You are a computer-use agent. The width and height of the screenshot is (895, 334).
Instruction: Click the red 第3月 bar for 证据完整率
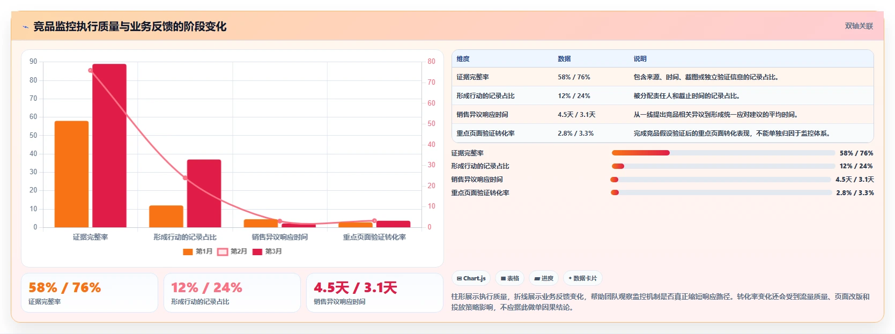[x=109, y=146]
